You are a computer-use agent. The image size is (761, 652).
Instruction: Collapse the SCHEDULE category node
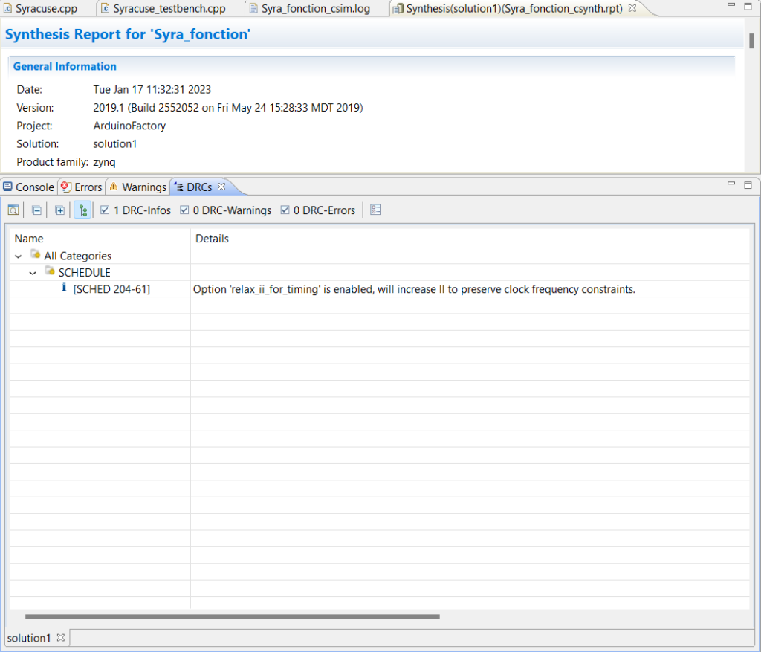click(33, 273)
